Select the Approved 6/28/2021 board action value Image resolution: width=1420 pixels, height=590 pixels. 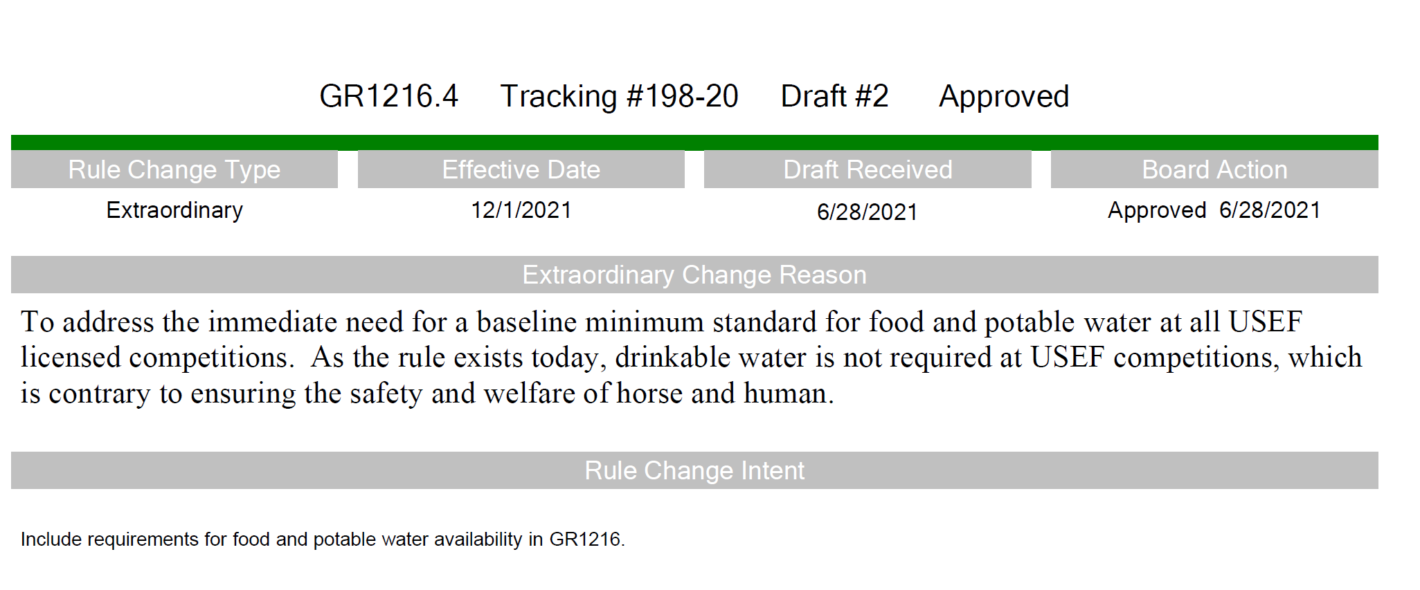tap(1214, 210)
